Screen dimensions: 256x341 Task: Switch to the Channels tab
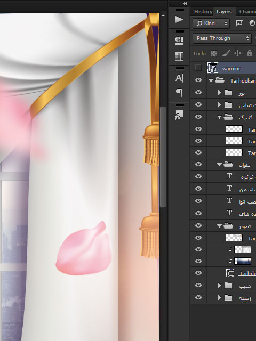point(247,12)
